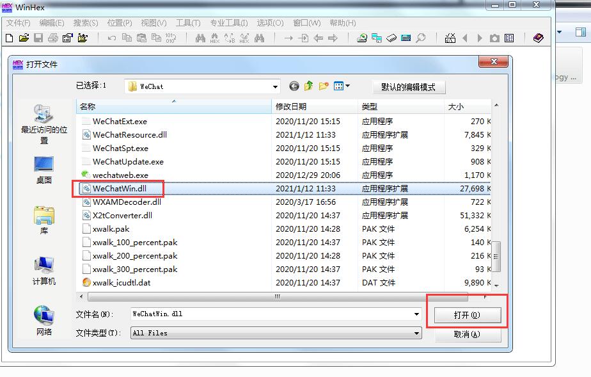
Task: Open the 搜索(S) menu
Action: (x=86, y=23)
